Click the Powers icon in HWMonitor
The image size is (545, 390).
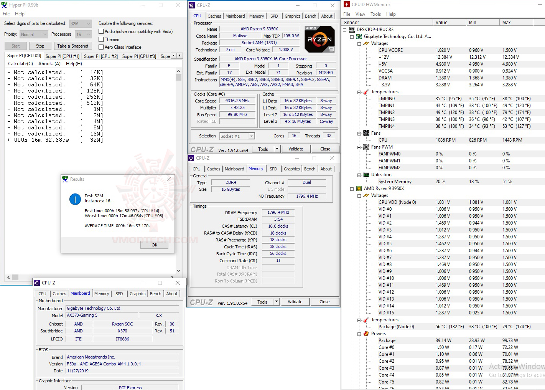pyautogui.click(x=366, y=334)
